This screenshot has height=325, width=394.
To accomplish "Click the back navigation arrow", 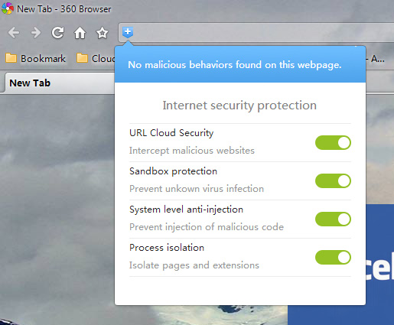I will click(14, 33).
